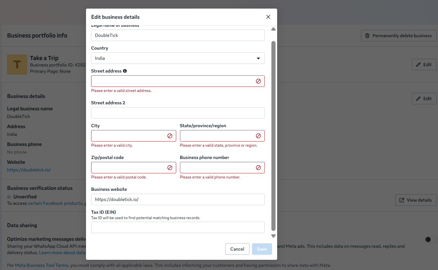Click the Business phone number error icon
This screenshot has height=270, width=438.
coord(258,168)
